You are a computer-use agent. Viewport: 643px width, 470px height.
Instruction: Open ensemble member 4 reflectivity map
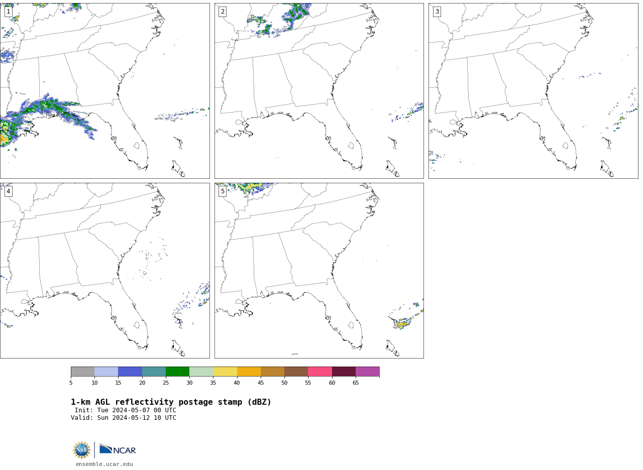(x=104, y=271)
